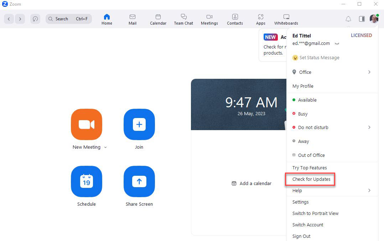Click the Search input box
This screenshot has width=384, height=241.
click(x=68, y=19)
